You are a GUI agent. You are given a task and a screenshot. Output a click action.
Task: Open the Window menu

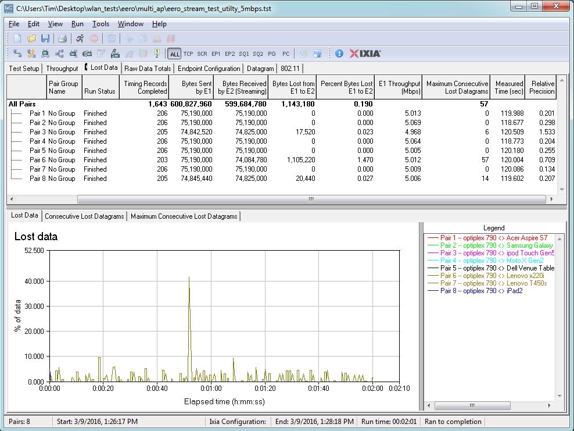(131, 24)
